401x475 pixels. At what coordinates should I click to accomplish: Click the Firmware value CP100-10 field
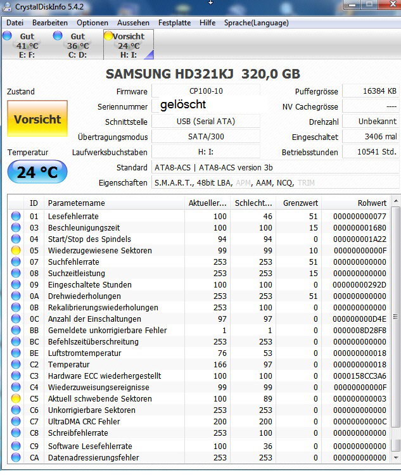206,91
